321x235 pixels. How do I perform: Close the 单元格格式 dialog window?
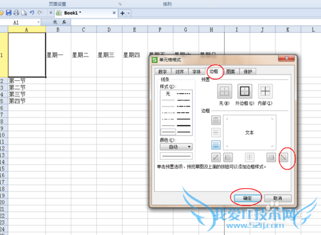(287, 58)
